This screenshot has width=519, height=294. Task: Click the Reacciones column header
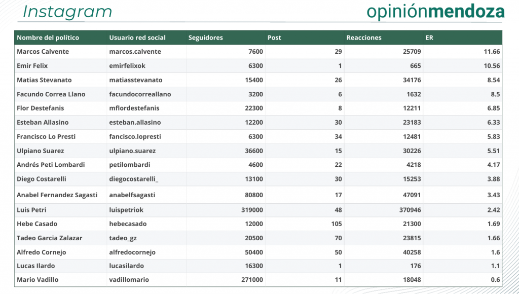tap(364, 38)
